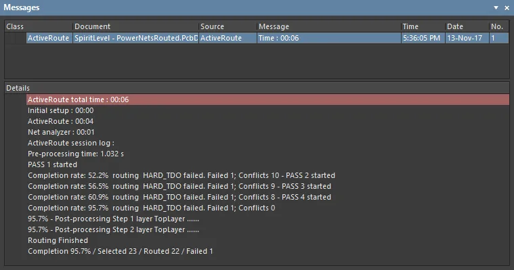Click the Message column header
The image size is (514, 270).
[329, 26]
